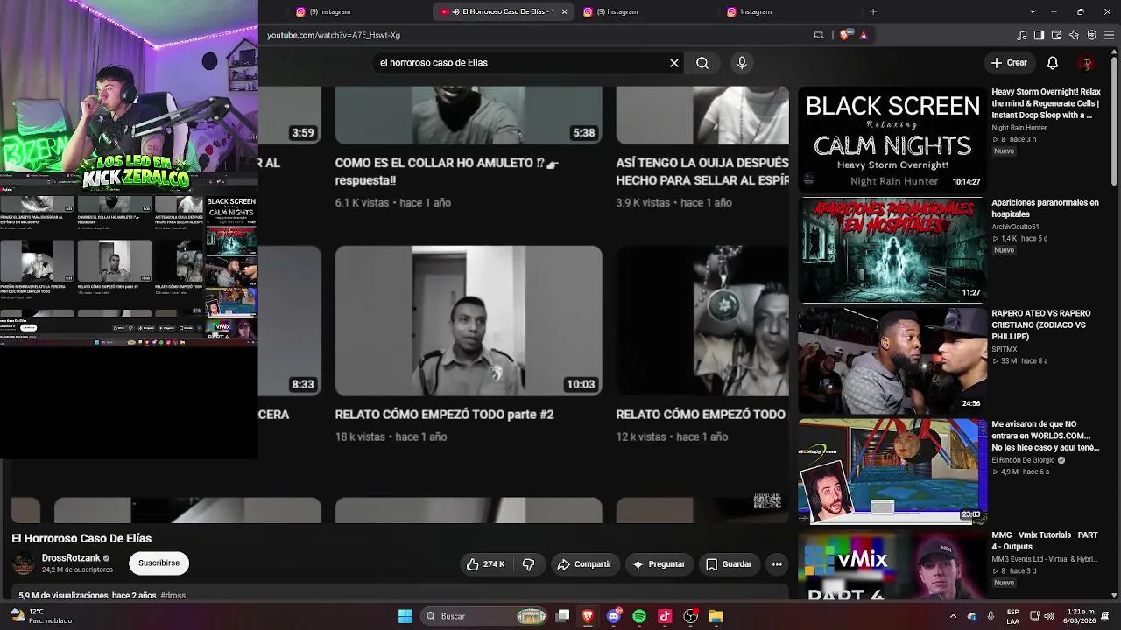This screenshot has width=1121, height=630.
Task: Click the Preguntar button
Action: pyautogui.click(x=659, y=564)
